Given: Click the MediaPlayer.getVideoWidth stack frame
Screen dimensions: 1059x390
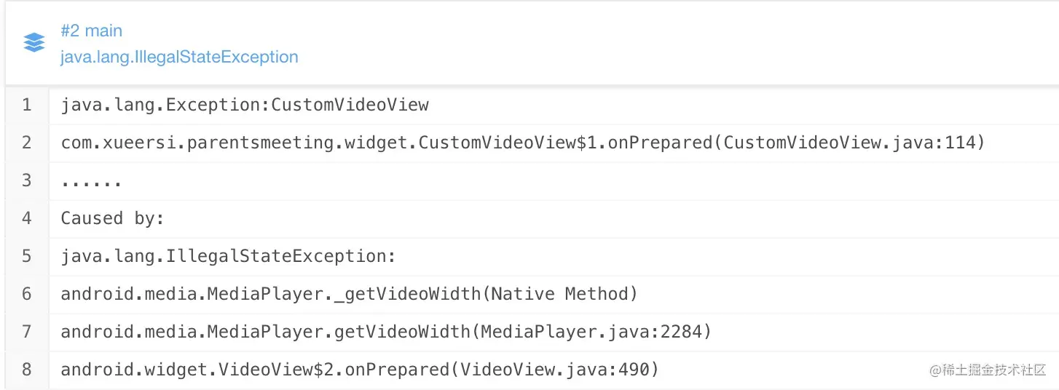Looking at the screenshot, I should coord(385,332).
